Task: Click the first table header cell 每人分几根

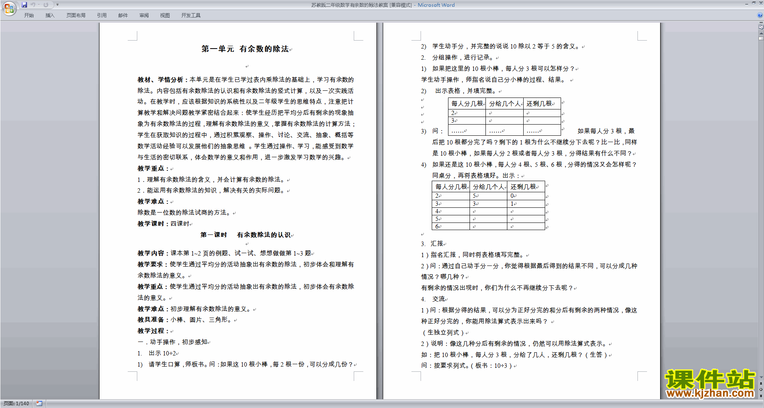Action: (467, 103)
